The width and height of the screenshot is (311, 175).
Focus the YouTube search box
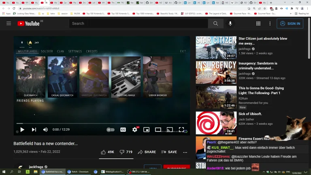[x=138, y=23]
